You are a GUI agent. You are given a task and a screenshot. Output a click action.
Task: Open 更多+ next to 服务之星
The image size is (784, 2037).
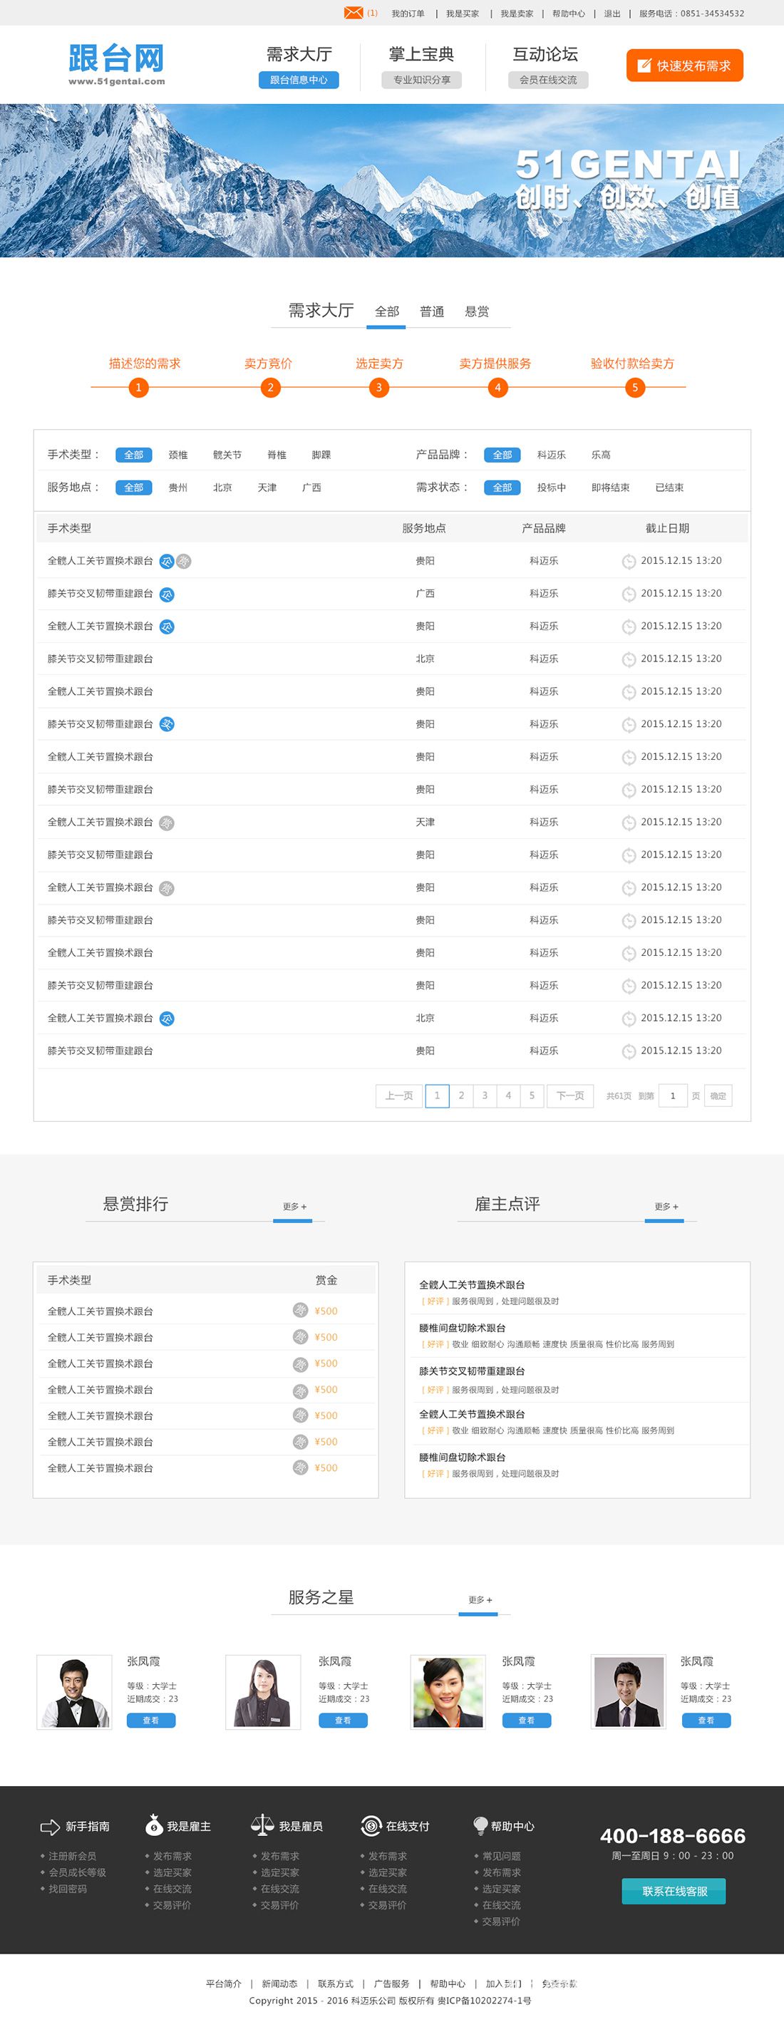pos(480,1599)
